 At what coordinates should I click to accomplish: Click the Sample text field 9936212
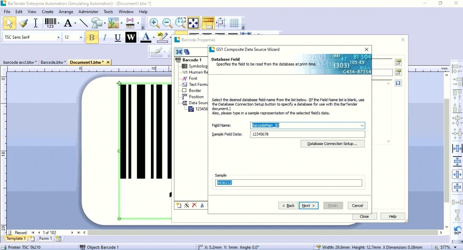[289, 183]
